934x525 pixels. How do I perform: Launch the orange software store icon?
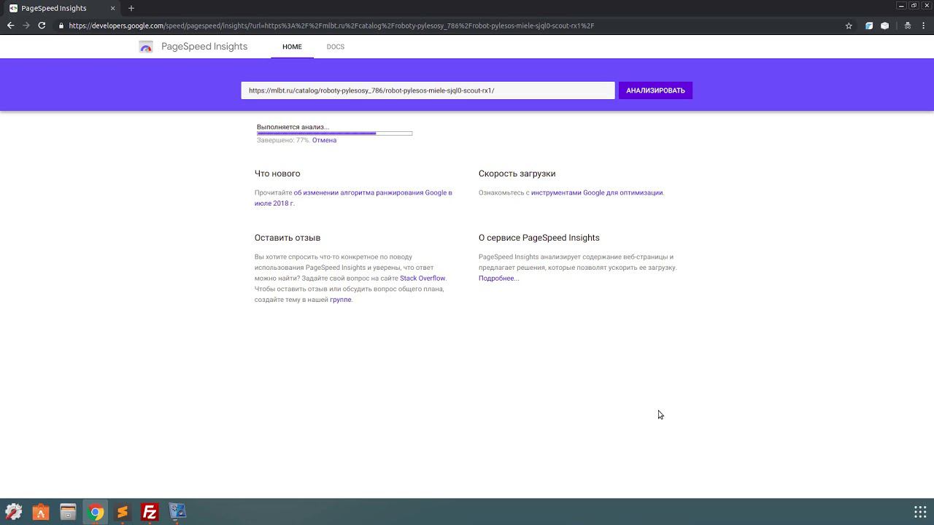[41, 512]
